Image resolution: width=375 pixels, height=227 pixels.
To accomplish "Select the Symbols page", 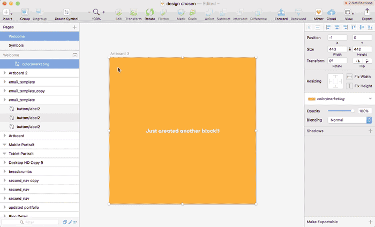I will [16, 46].
